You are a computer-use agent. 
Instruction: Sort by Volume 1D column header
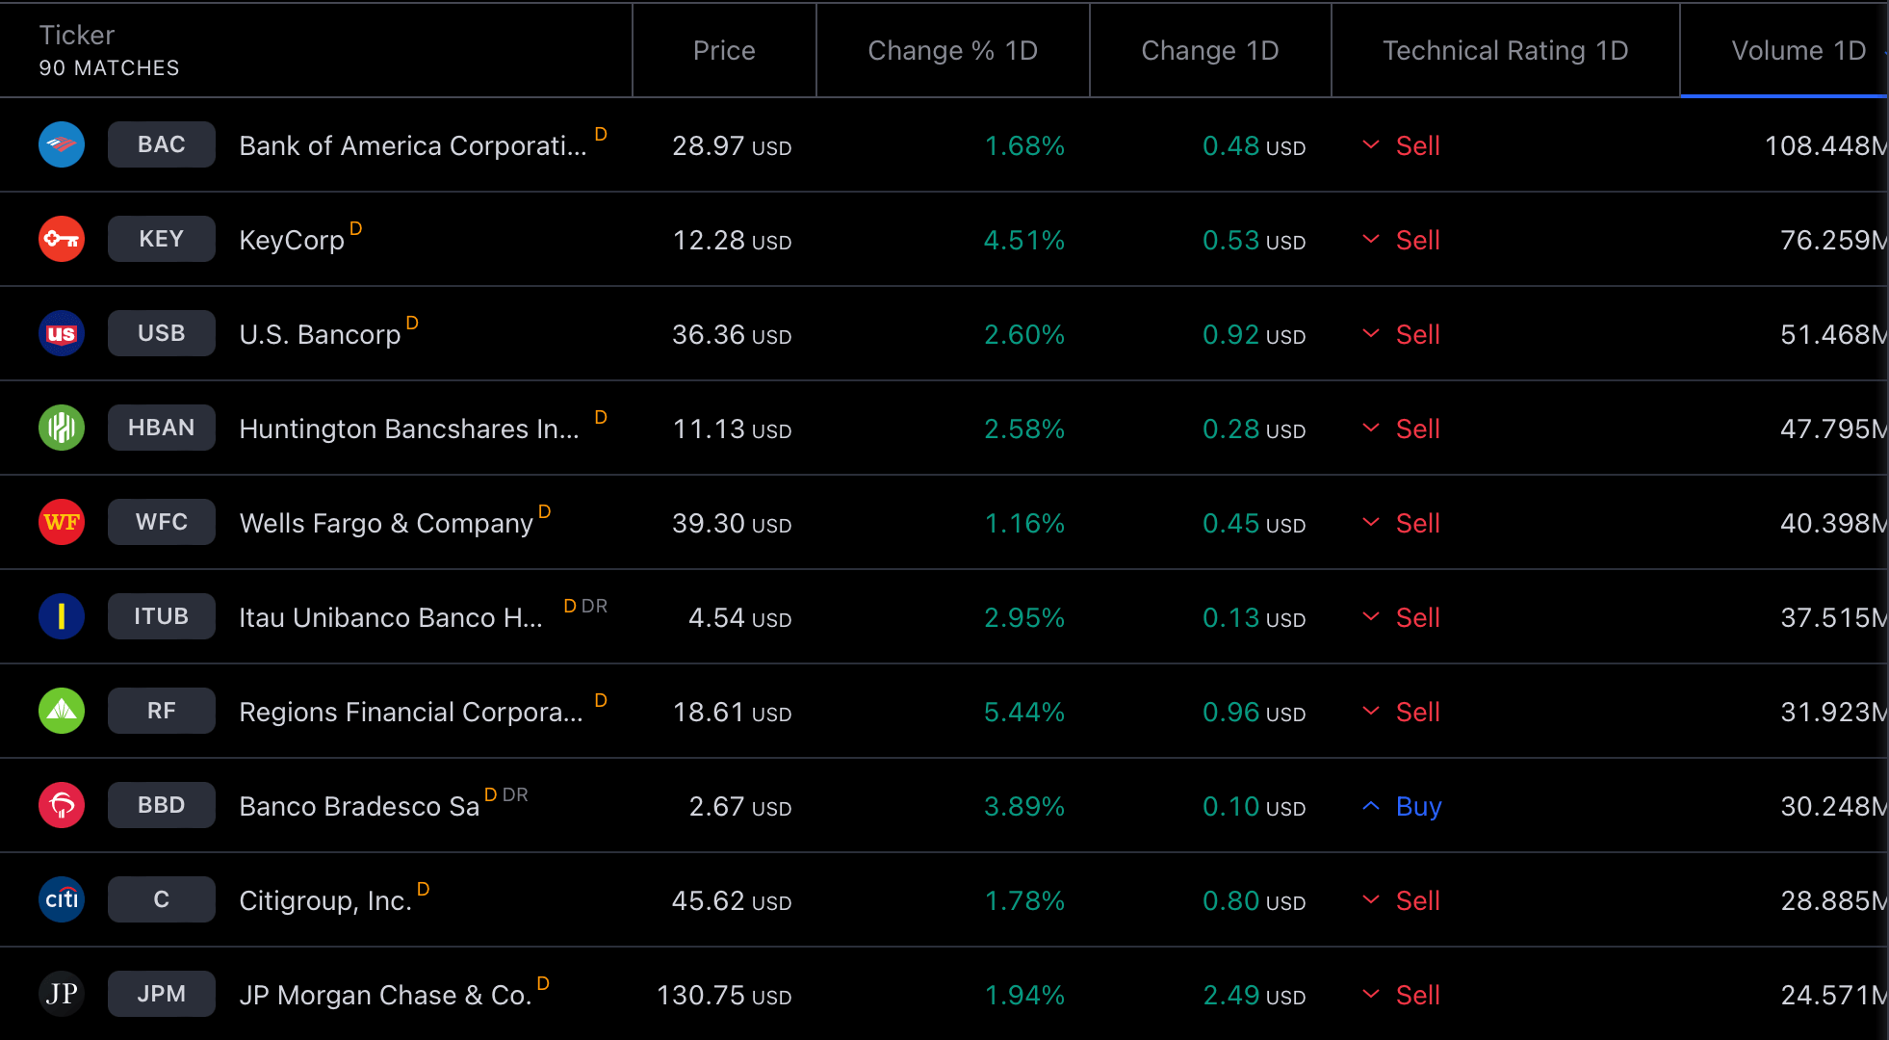coord(1798,50)
